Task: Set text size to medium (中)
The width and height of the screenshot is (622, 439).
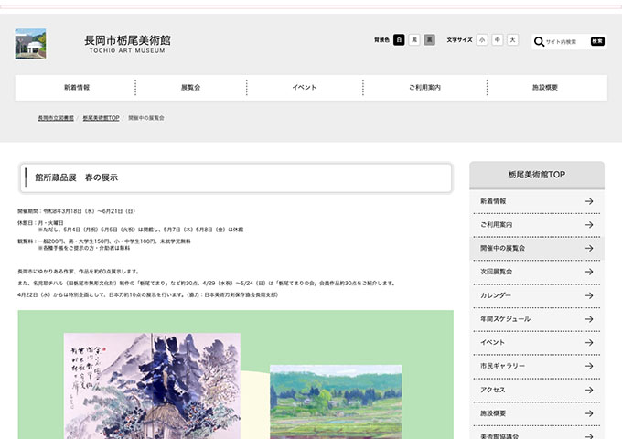Action: (498, 39)
